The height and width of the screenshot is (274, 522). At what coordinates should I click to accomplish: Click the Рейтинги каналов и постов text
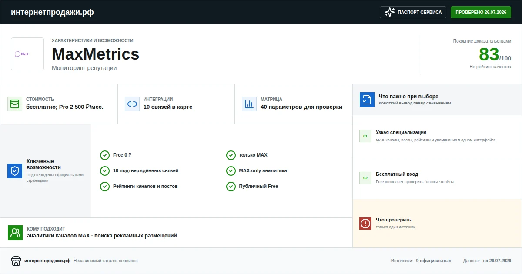tap(145, 186)
